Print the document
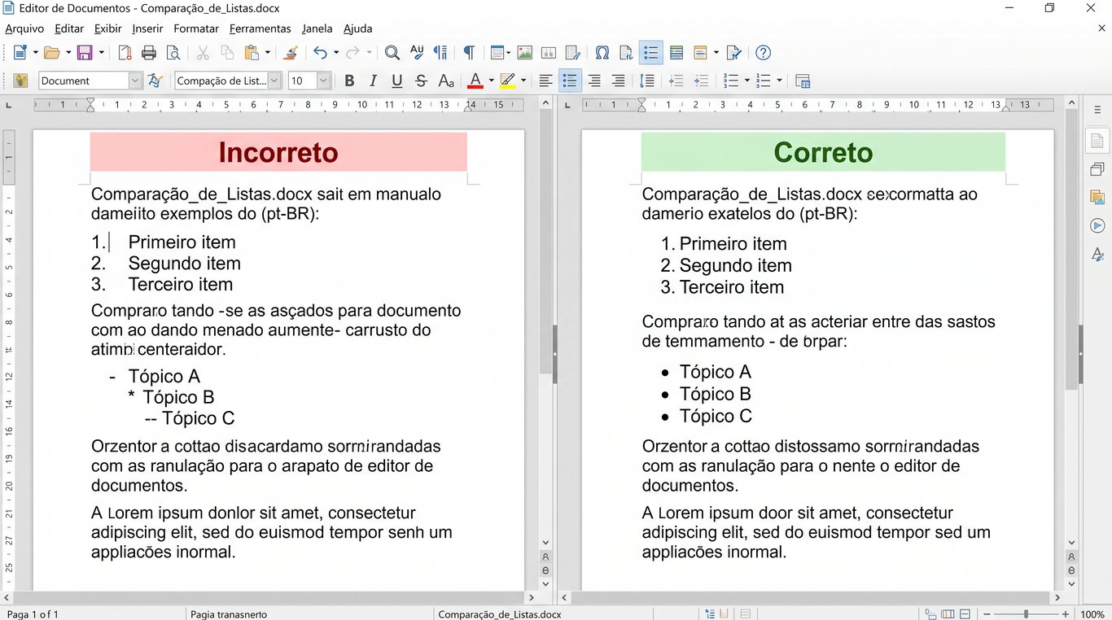1112x620 pixels. pos(148,53)
